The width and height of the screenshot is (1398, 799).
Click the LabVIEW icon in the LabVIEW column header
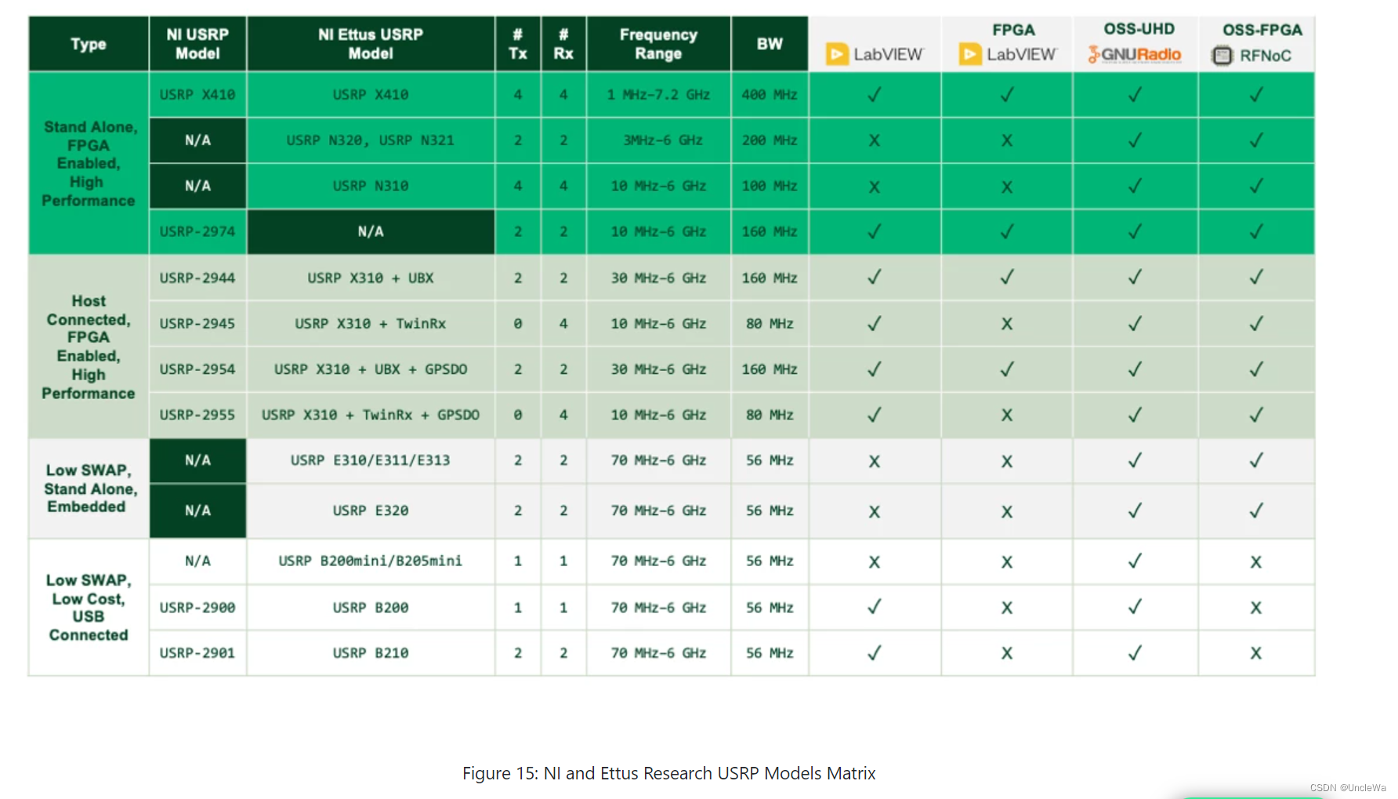837,54
